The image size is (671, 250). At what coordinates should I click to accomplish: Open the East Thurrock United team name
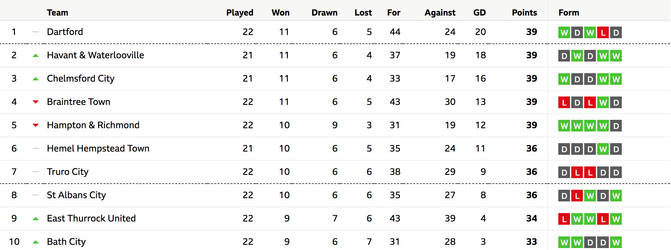click(x=91, y=218)
